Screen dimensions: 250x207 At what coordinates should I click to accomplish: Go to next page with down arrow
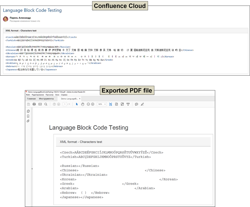tap(59, 104)
